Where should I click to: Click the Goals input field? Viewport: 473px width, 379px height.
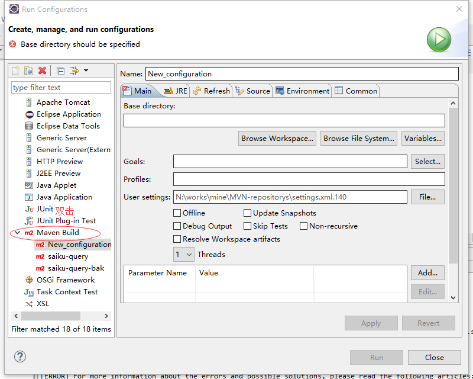(x=290, y=162)
